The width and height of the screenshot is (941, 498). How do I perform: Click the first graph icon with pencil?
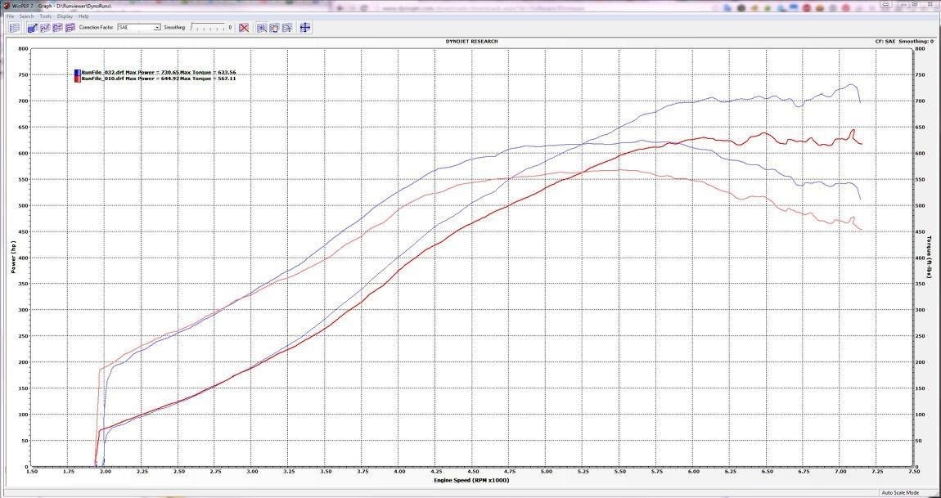coord(32,27)
